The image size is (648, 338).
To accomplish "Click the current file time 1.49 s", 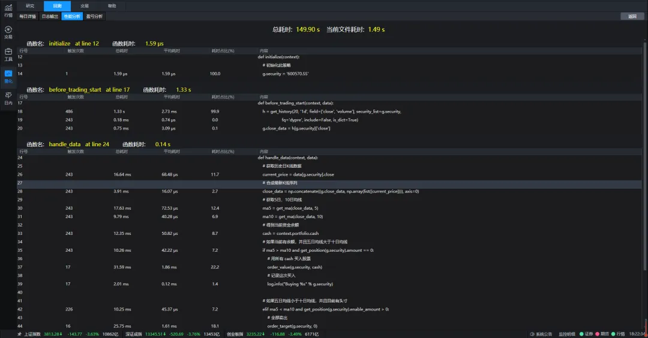I will click(x=376, y=30).
